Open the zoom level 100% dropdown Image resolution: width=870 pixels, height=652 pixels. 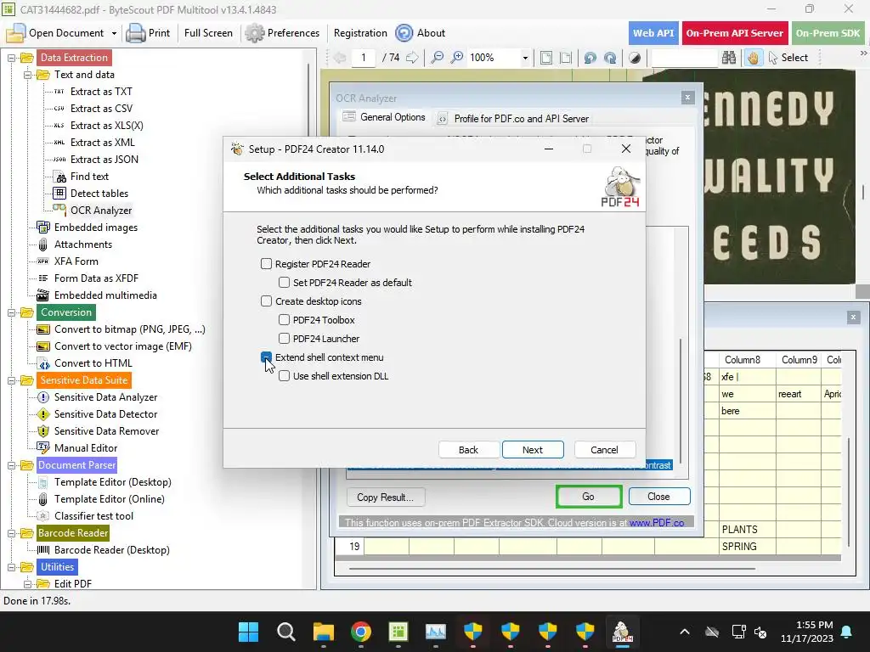tap(525, 58)
